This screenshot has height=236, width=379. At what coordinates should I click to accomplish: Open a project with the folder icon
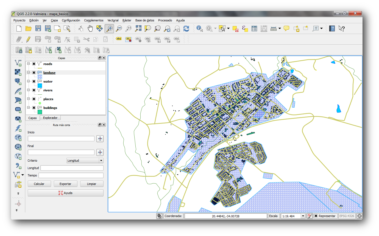click(28, 28)
